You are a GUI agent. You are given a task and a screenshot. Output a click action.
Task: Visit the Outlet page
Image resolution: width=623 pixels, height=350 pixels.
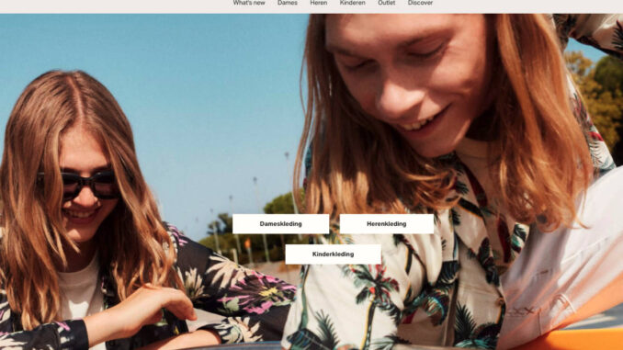click(386, 3)
